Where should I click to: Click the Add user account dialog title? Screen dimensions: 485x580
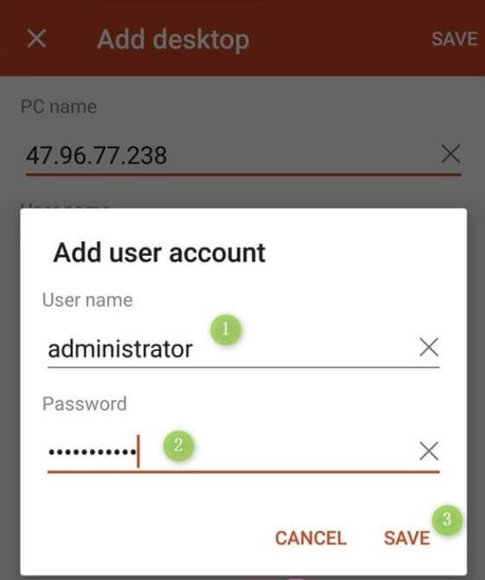(159, 253)
